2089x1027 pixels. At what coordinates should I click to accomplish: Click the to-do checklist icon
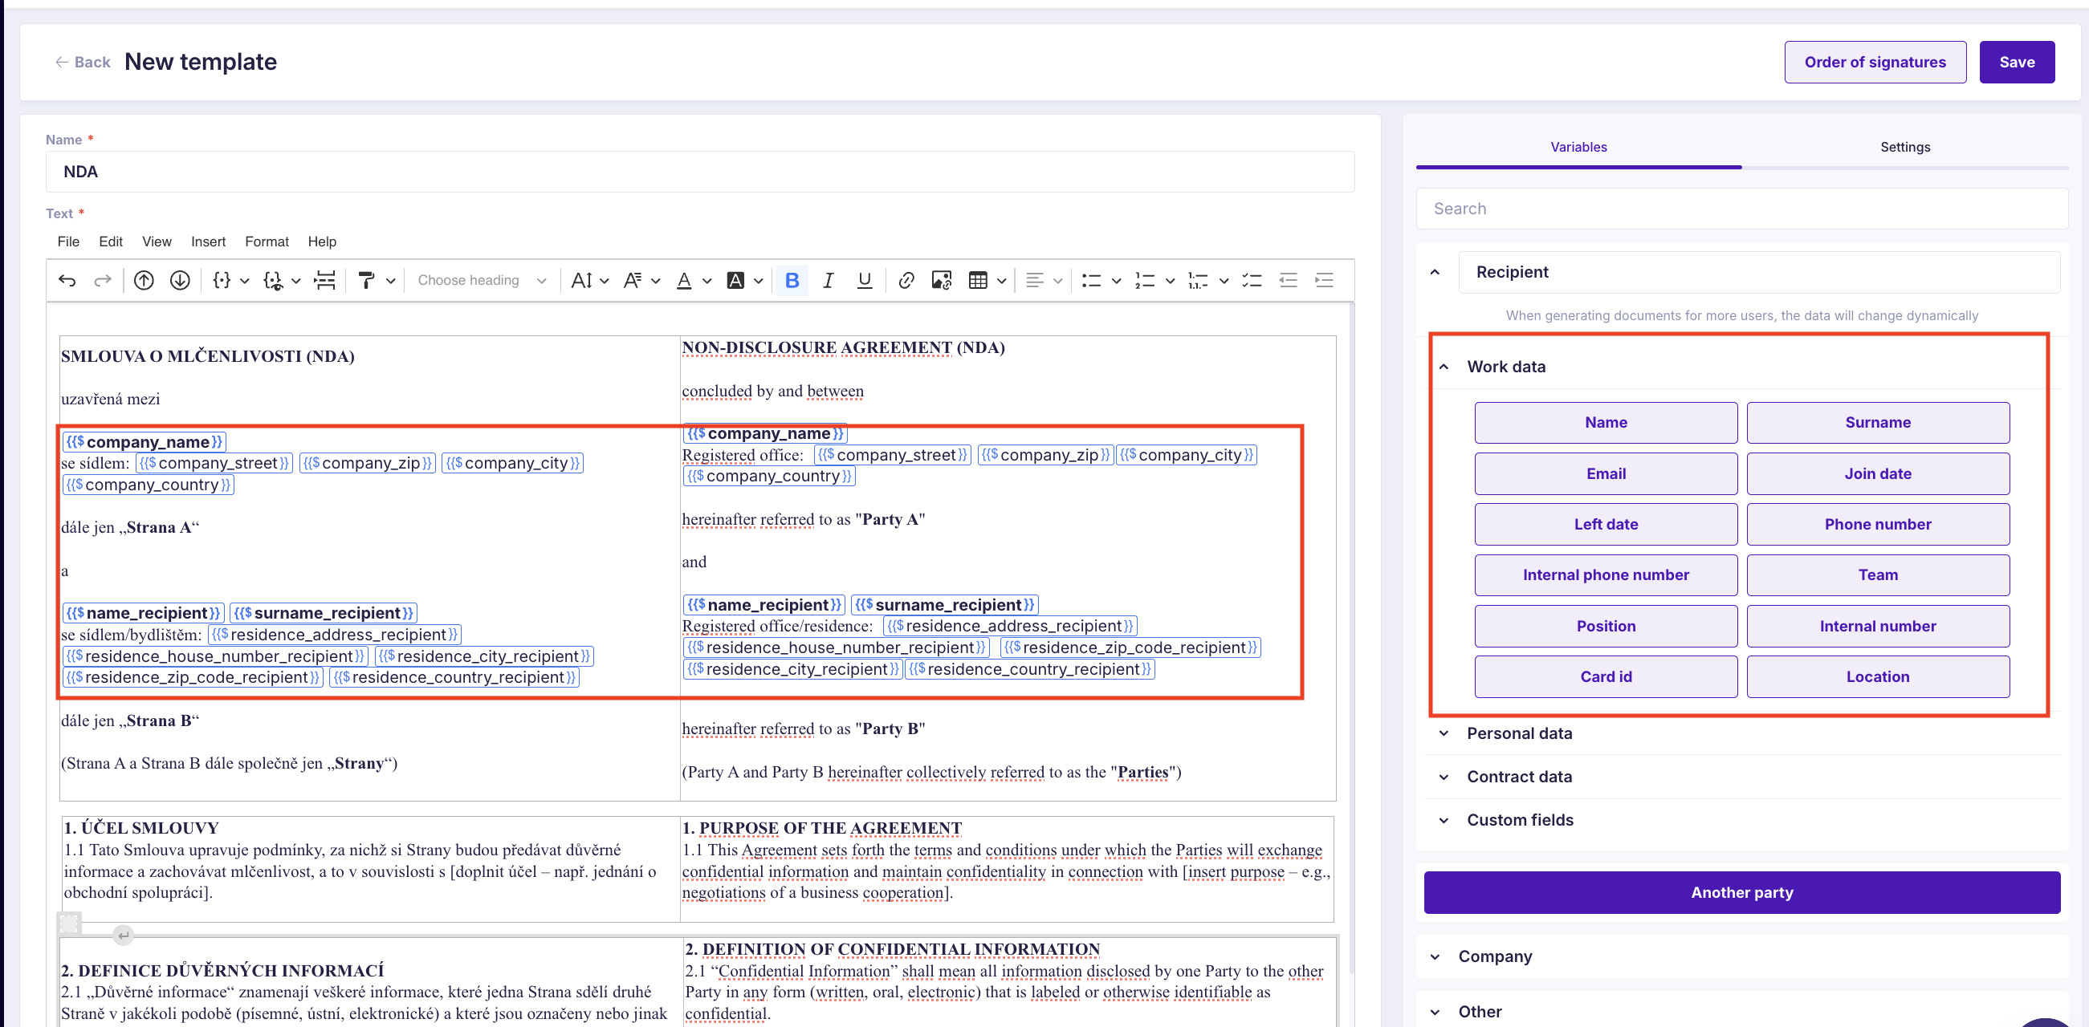pos(1252,281)
